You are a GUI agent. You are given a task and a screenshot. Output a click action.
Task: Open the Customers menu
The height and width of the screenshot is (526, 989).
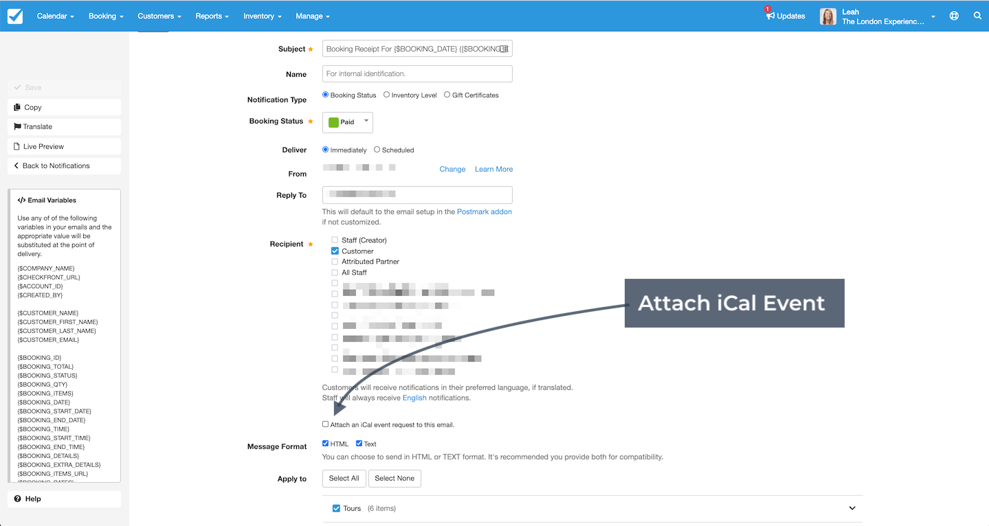pyautogui.click(x=159, y=16)
